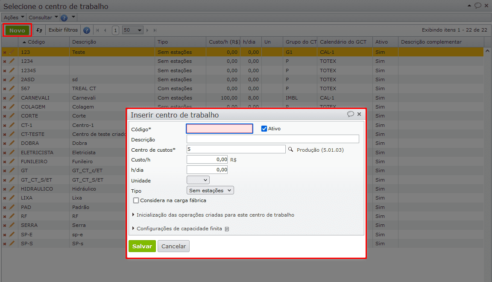Enable Considera na carga fábrica
Viewport: 492px width, 282px height.
click(x=136, y=200)
